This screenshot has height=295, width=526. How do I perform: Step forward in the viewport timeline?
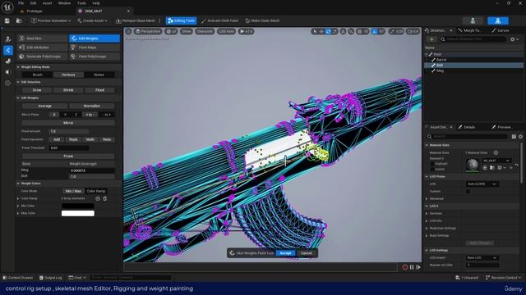pos(418,267)
